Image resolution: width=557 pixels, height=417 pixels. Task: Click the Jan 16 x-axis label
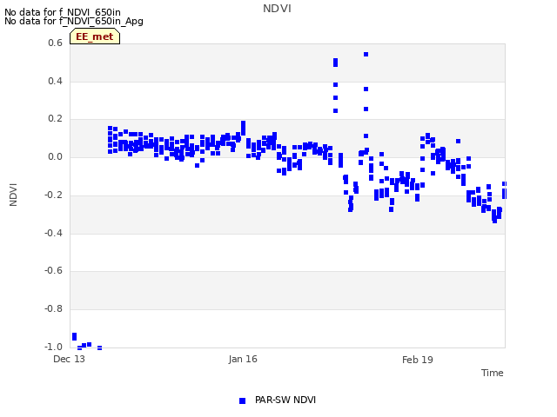click(x=243, y=359)
